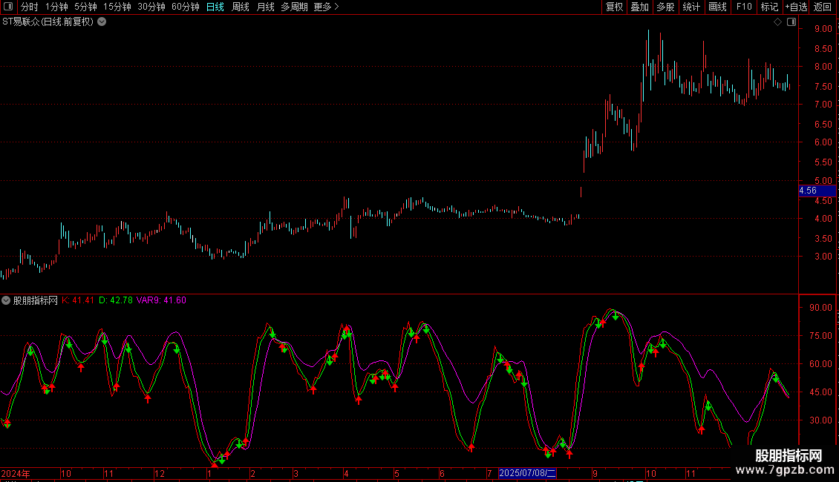Toggle the 标记 mark function

769,7
